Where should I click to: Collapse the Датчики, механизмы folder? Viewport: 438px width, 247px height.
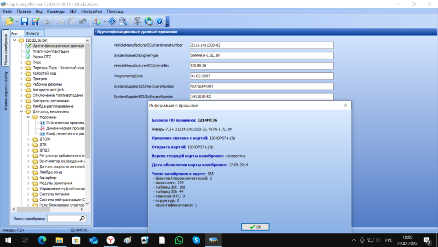tap(21, 111)
